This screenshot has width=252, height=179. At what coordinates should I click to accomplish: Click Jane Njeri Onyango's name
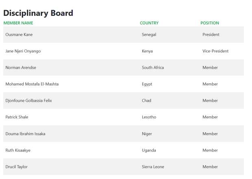click(23, 51)
